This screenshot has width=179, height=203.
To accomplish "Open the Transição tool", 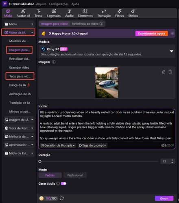I will (104, 13).
